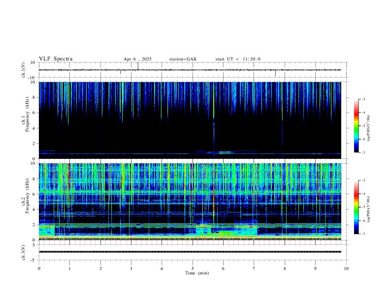Click the ch.1 waveform spike near 7.7 min

[275, 73]
